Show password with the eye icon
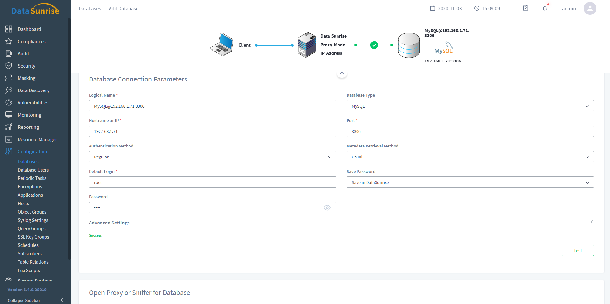 327,208
